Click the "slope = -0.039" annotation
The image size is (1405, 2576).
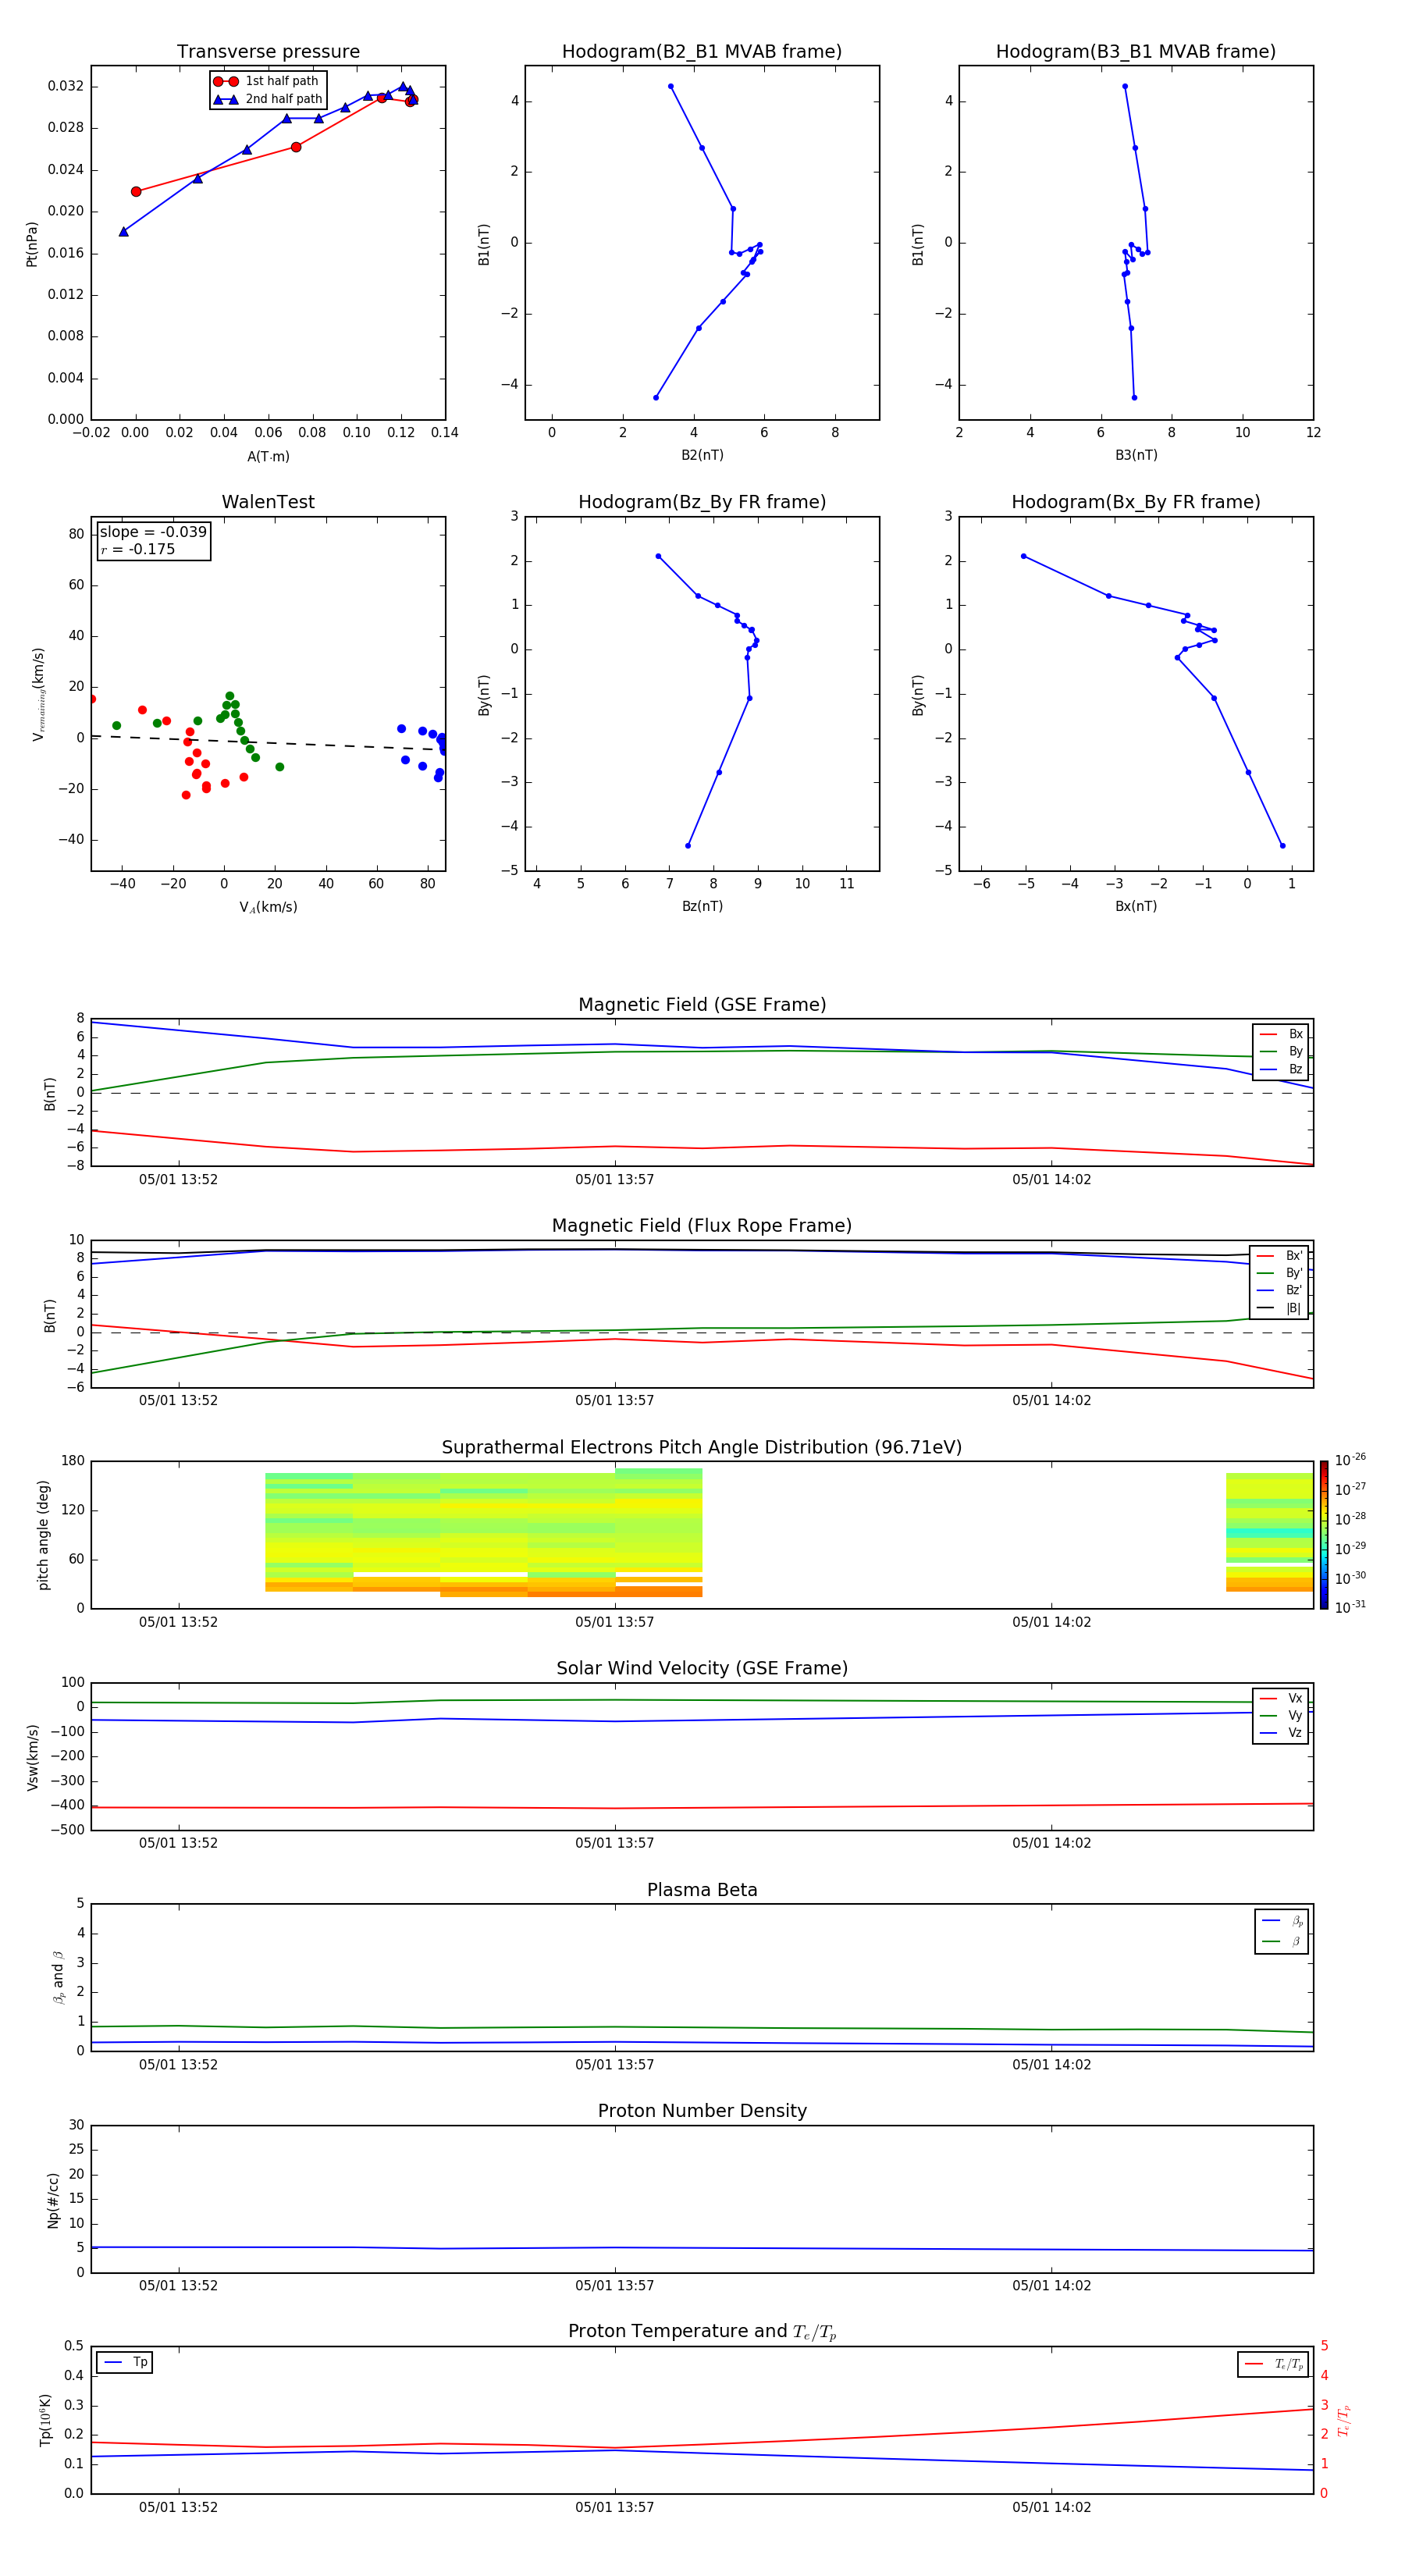click(x=153, y=532)
